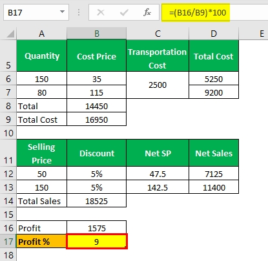268x261 pixels.
Task: Select cell containing 5250
Action: coord(214,79)
